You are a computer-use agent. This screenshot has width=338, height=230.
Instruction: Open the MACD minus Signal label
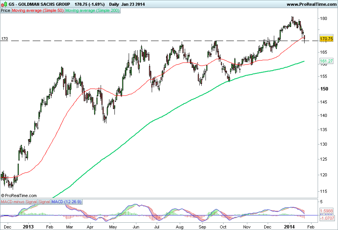click(19, 202)
